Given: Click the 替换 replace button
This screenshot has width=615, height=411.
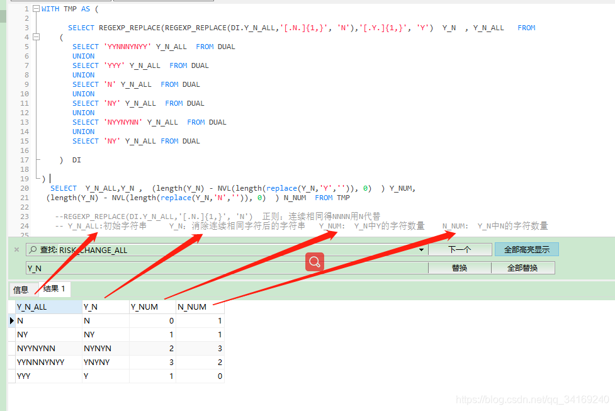Looking at the screenshot, I should 460,267.
